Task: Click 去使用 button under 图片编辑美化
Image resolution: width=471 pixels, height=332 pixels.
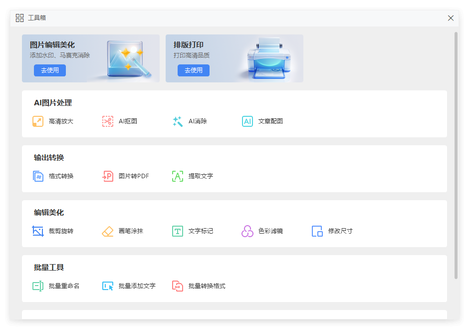Action: [x=50, y=70]
